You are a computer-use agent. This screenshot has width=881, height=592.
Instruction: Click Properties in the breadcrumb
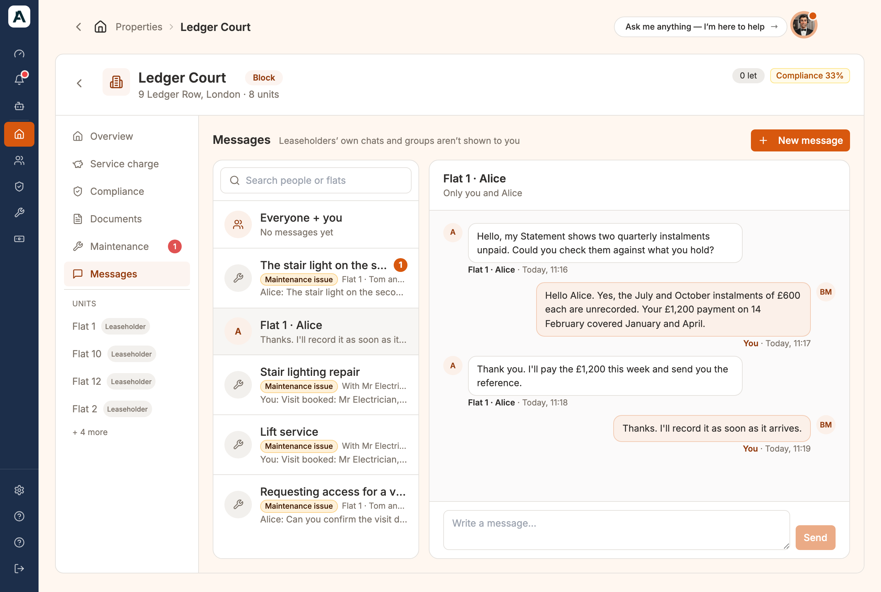pyautogui.click(x=139, y=27)
